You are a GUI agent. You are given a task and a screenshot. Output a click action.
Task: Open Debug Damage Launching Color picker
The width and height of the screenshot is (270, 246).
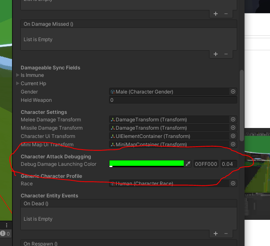coord(146,164)
